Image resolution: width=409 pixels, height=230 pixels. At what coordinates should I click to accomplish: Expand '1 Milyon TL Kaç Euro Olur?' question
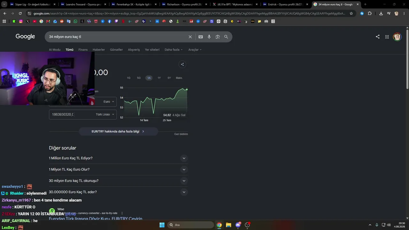(x=118, y=169)
